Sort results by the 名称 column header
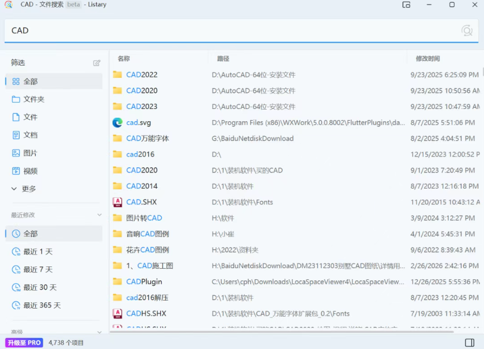484x349 pixels. (x=124, y=58)
